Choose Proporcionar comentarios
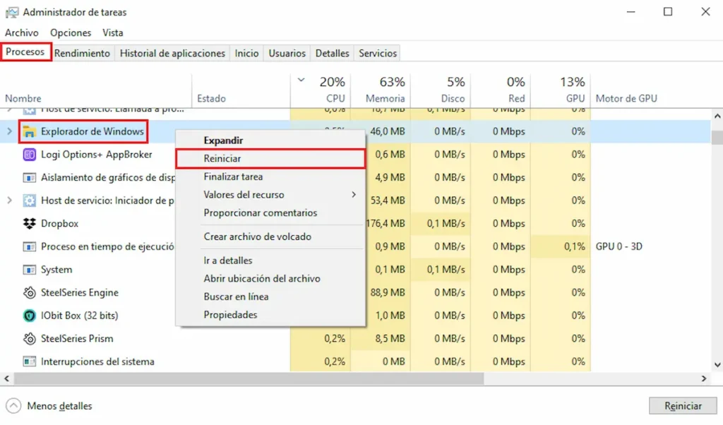 [x=270, y=213]
